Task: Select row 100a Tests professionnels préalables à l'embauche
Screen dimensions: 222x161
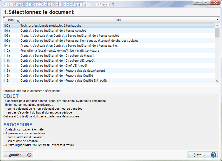Action: [x=51, y=26]
